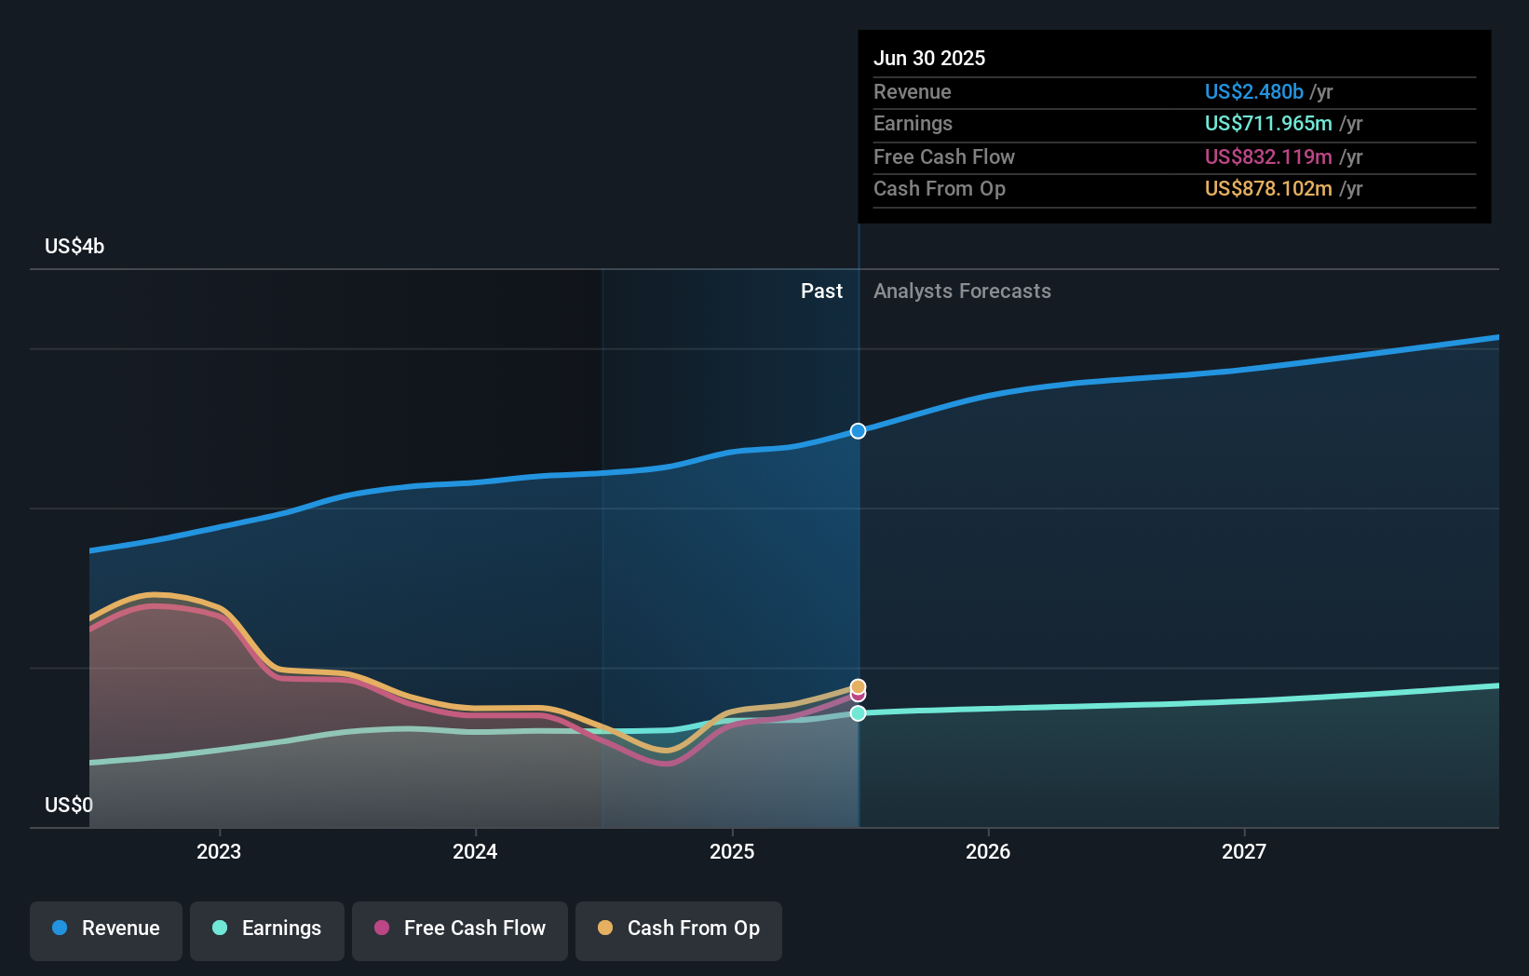Click the teal Earnings marker on the chart

click(857, 713)
